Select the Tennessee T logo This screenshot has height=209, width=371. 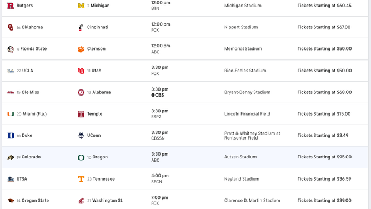(x=81, y=179)
